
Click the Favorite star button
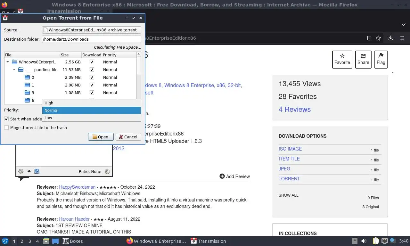click(x=342, y=60)
